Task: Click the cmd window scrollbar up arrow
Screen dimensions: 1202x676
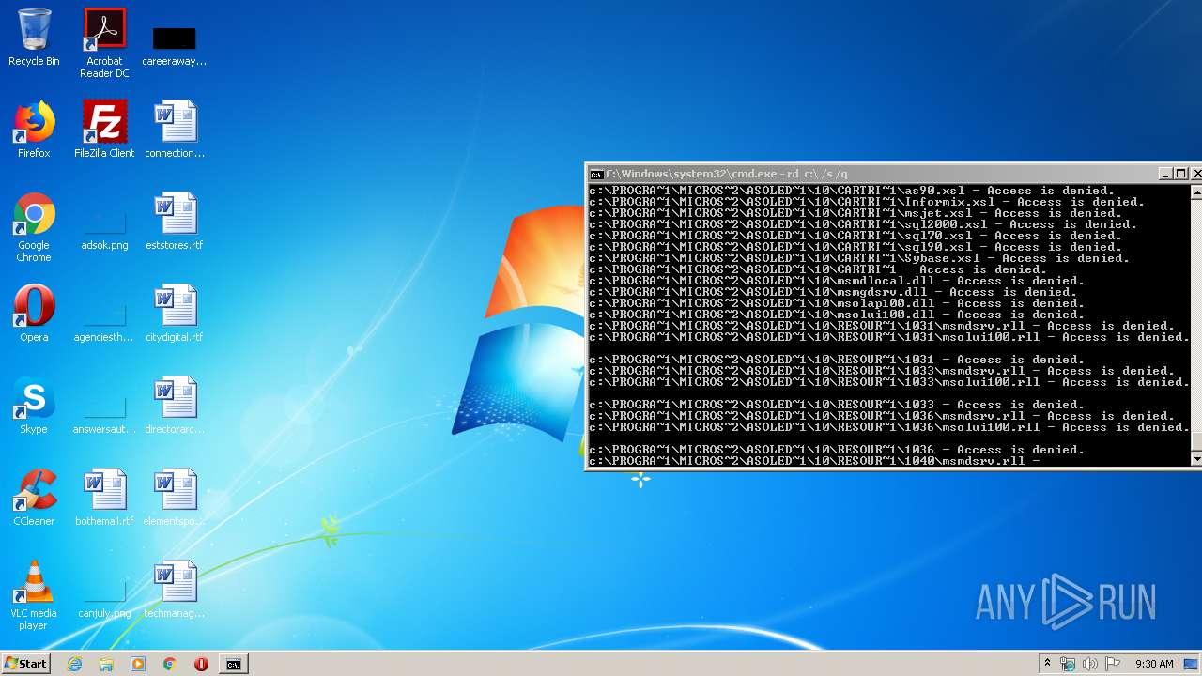Action: pos(1196,192)
